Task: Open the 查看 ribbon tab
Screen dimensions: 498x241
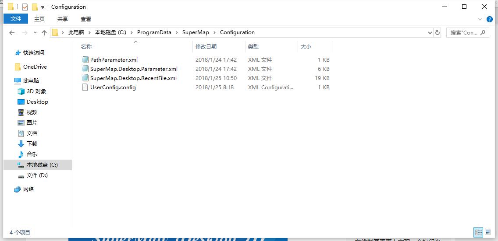Action: pos(86,19)
